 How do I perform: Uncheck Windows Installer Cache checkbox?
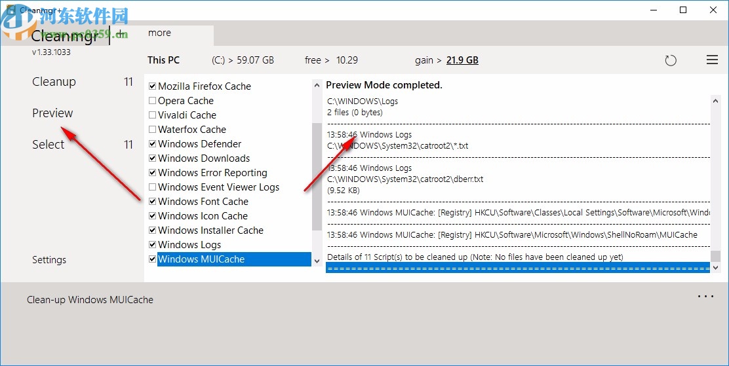pos(152,230)
